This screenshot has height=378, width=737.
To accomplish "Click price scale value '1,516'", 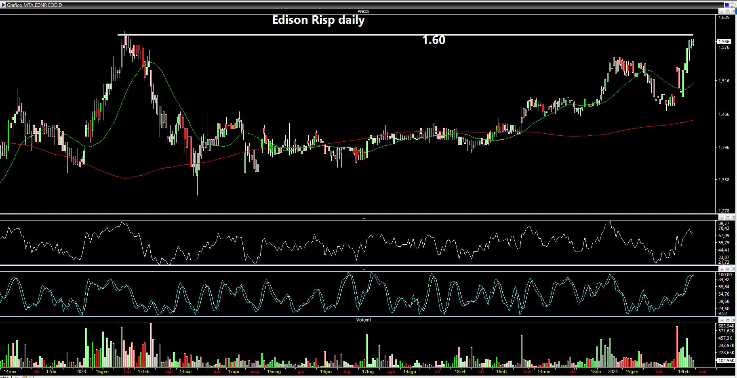I will click(x=724, y=81).
